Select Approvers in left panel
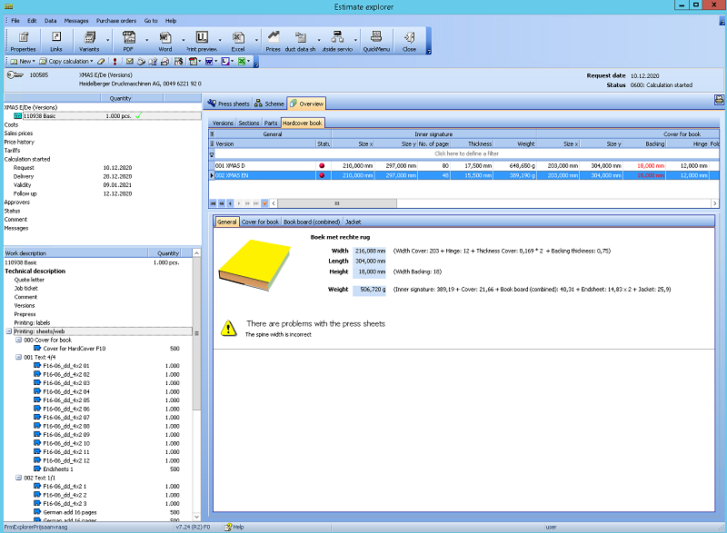 pyautogui.click(x=16, y=202)
